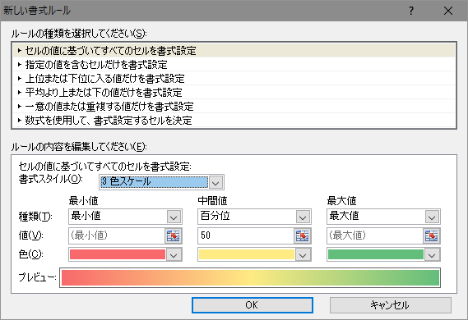Click range selector icon for 最小値 value
This screenshot has width=468, height=320.
tap(174, 235)
